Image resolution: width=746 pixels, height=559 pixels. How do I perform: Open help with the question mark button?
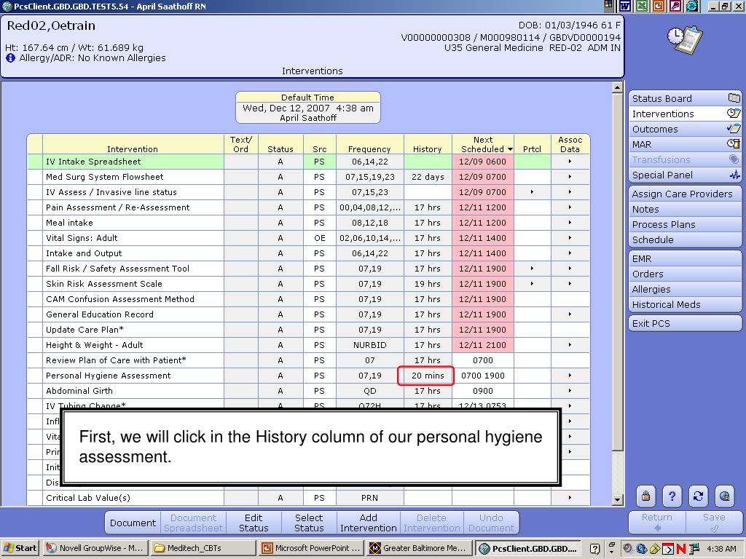tap(672, 496)
